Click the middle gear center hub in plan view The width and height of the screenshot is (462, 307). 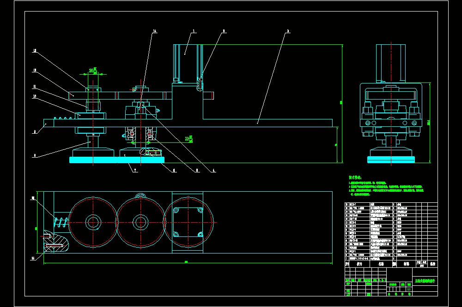click(140, 222)
